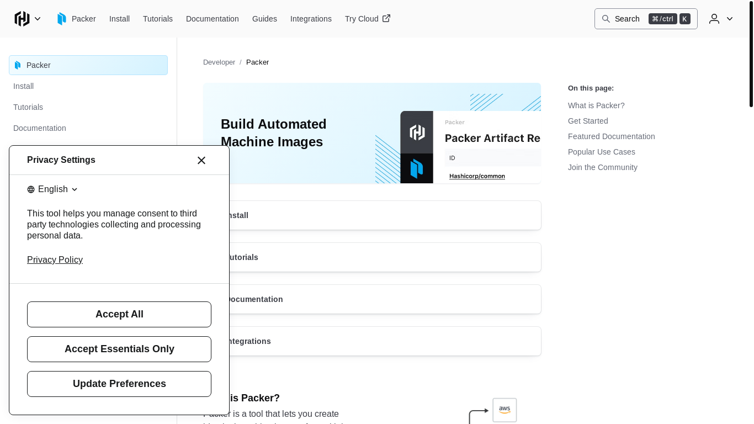This screenshot has width=754, height=424.
Task: Jump to Get Started section
Action: point(588,121)
